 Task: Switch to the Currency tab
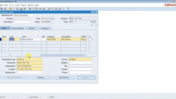(45, 28)
